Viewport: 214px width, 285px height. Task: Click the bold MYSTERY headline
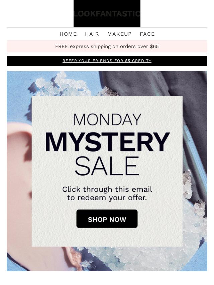click(x=107, y=142)
